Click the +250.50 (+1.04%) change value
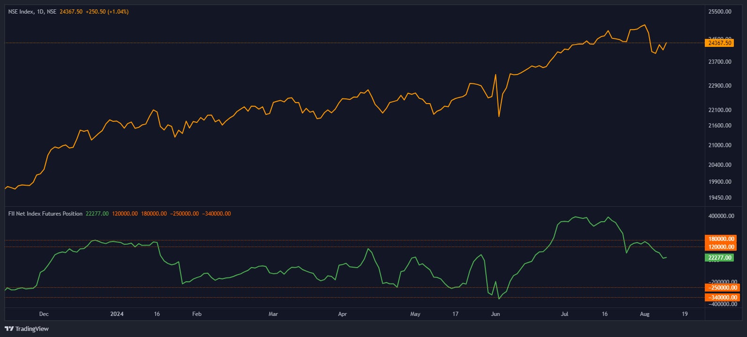The height and width of the screenshot is (337, 747). (x=107, y=12)
